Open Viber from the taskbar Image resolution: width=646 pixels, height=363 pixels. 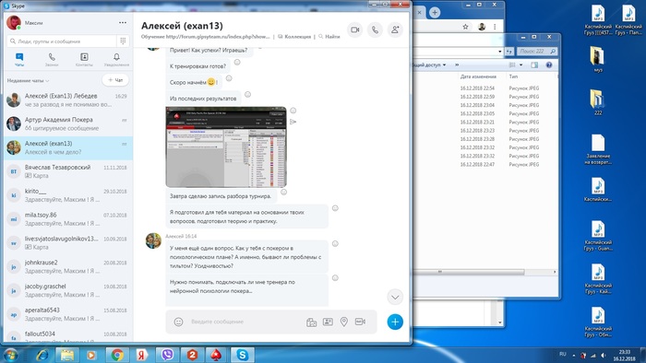pos(167,355)
